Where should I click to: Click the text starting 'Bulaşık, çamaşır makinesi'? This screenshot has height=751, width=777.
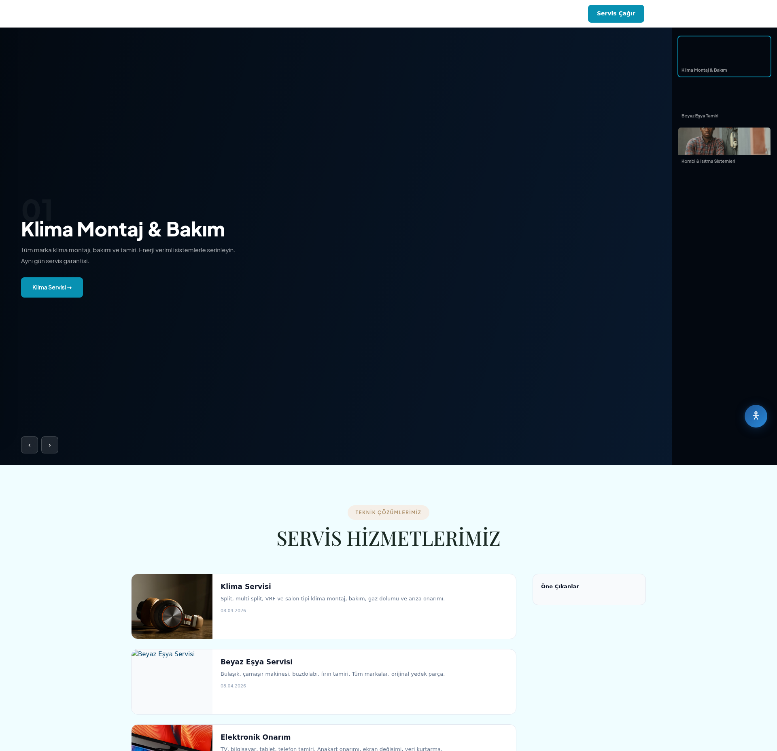click(333, 674)
